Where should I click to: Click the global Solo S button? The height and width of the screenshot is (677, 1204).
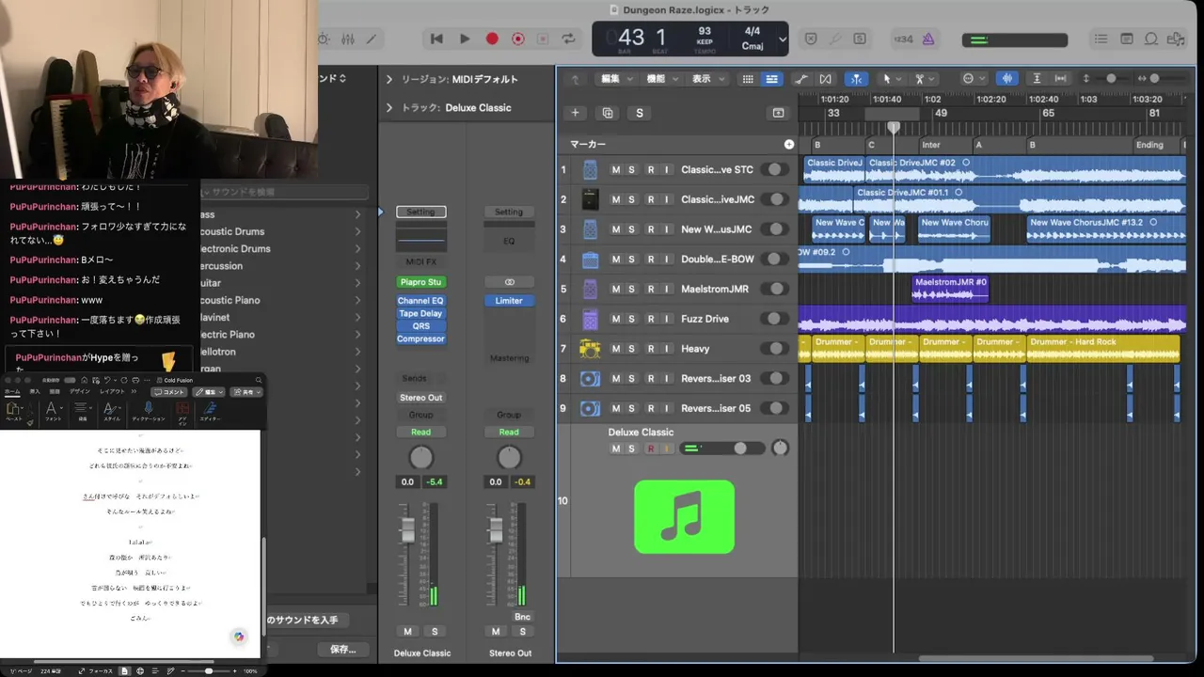point(640,113)
